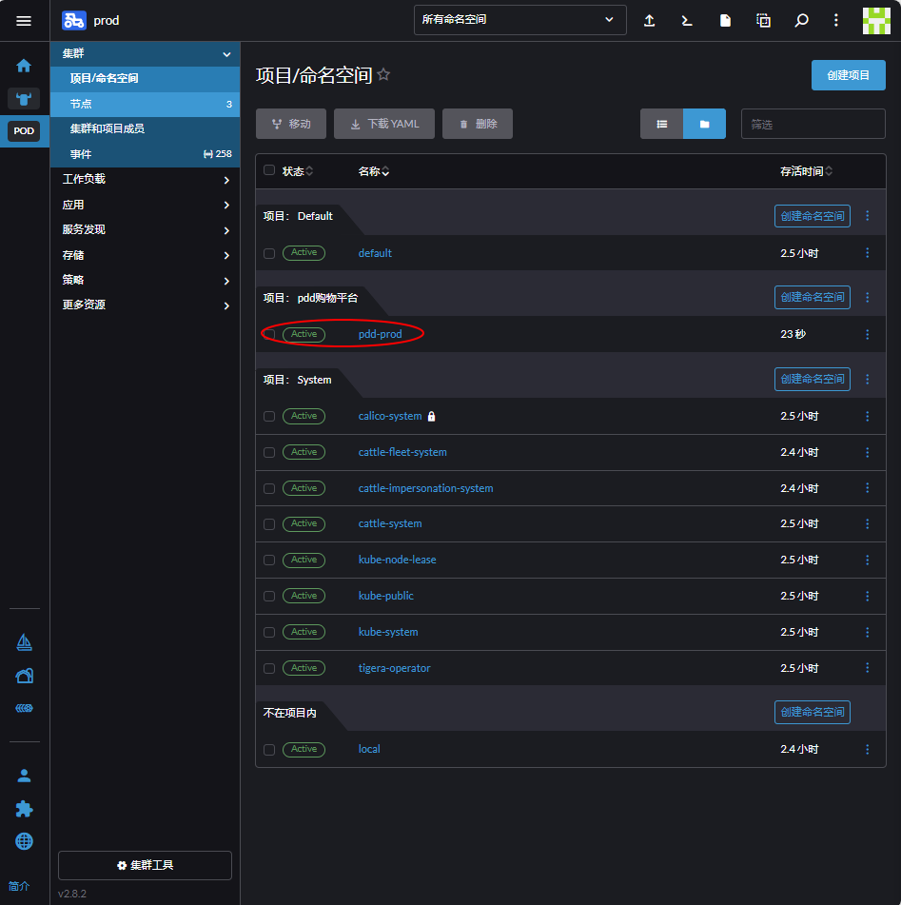Check the tigera-operator row checkbox
The width and height of the screenshot is (901, 905).
coord(269,668)
